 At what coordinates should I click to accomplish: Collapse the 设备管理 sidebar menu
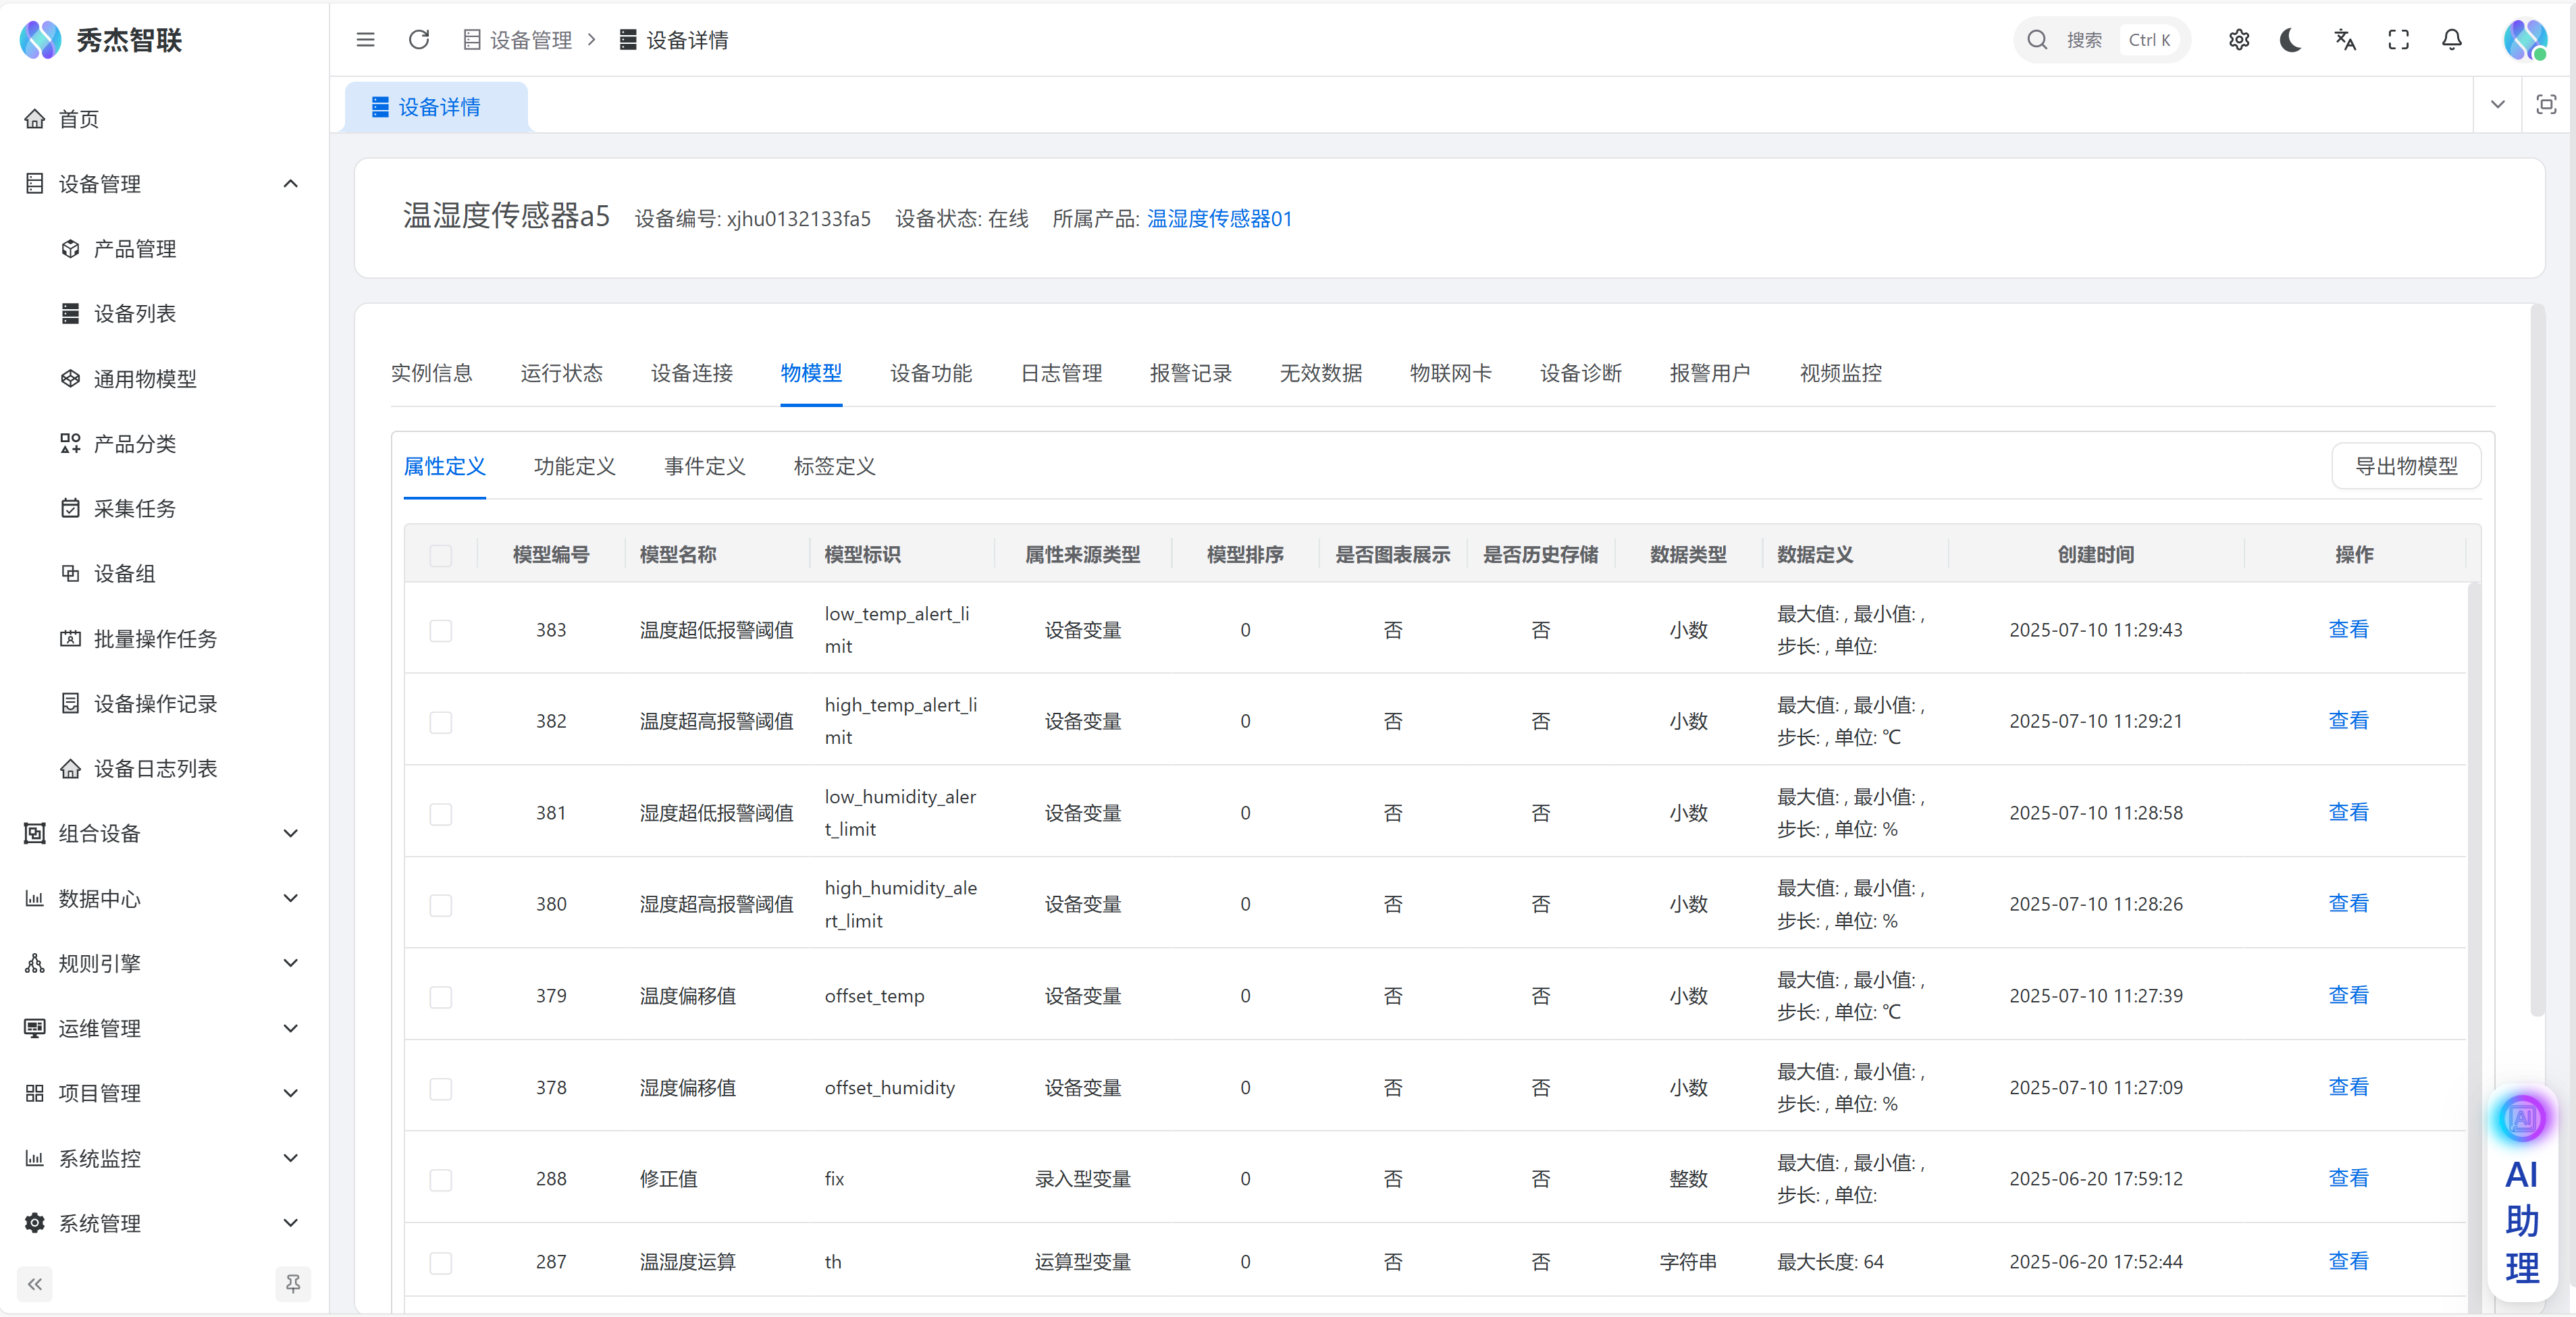[x=290, y=184]
